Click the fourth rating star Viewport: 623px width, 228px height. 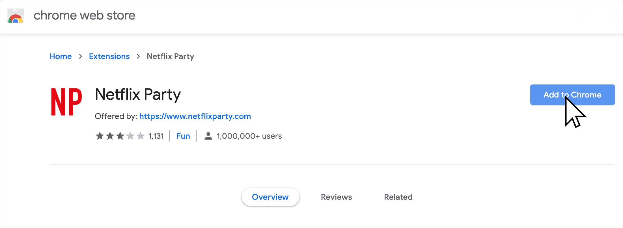[130, 136]
